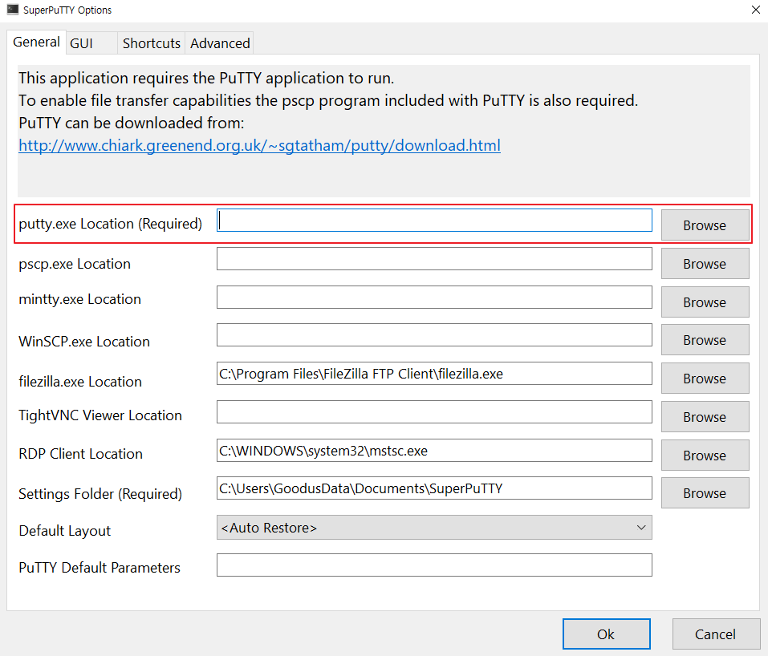The width and height of the screenshot is (768, 656).
Task: Open the Shortcuts tab
Action: [x=152, y=43]
